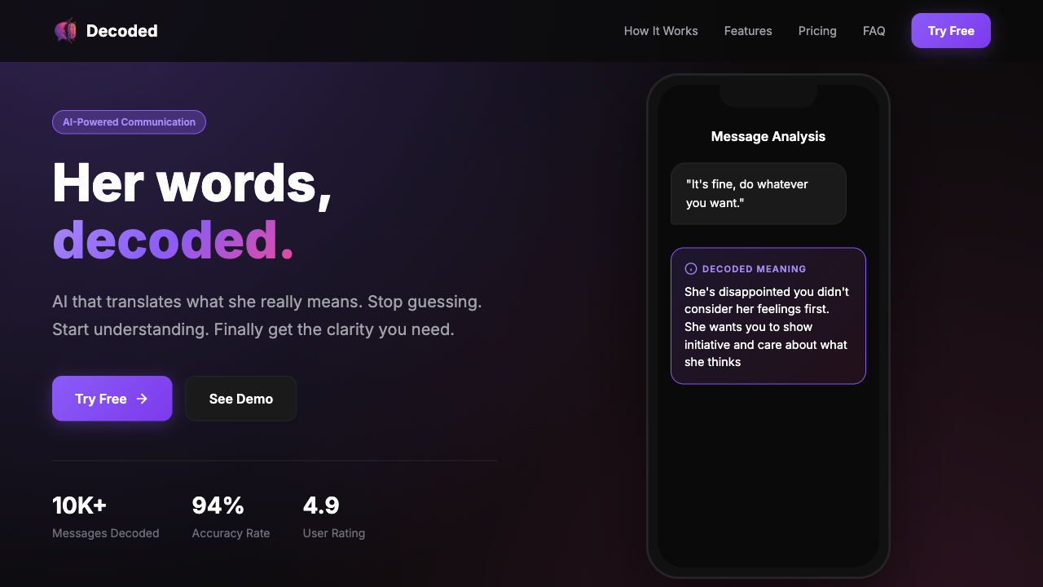
Task: Click the See Demo button
Action: click(240, 399)
